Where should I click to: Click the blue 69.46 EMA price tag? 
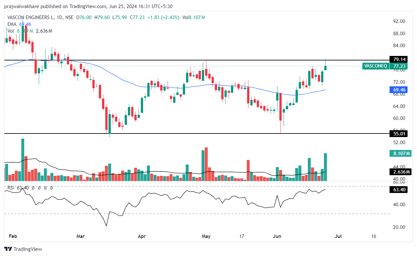(399, 90)
